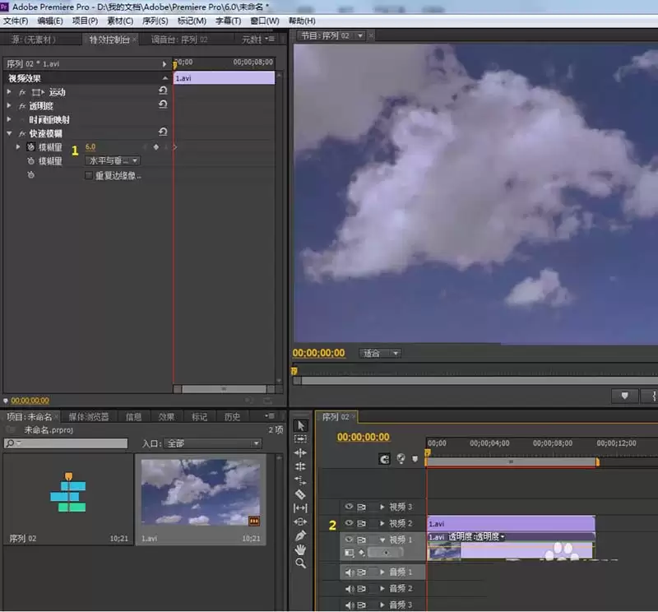The image size is (658, 612).
Task: Select the Slide tool
Action: tap(300, 522)
